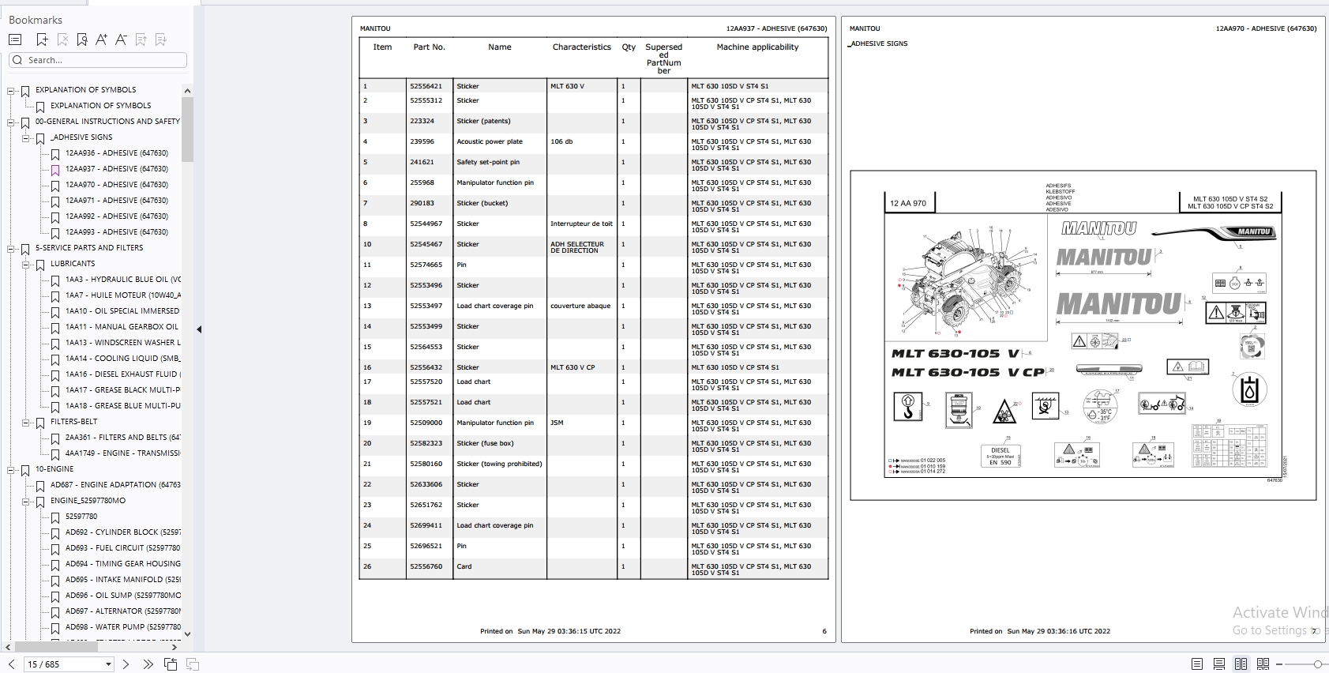The image size is (1329, 673).
Task: Click zoom out minus button
Action: click(x=1279, y=664)
